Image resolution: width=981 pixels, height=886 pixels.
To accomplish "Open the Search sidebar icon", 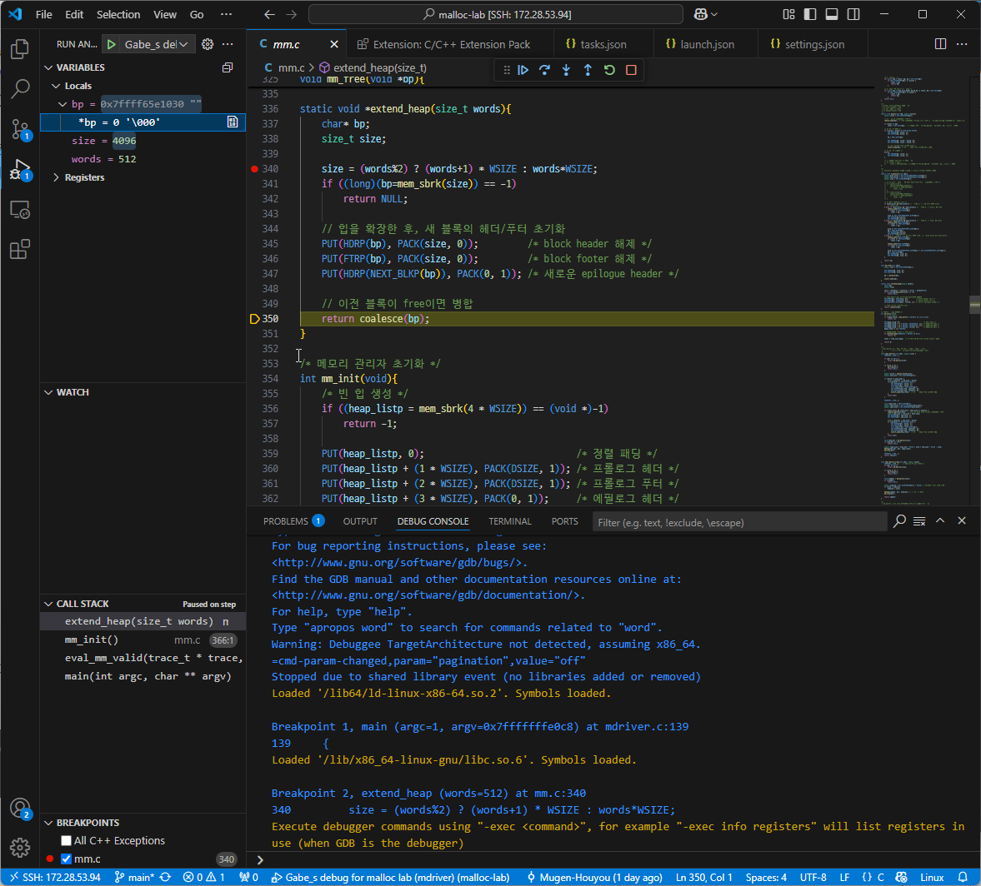I will 20,88.
